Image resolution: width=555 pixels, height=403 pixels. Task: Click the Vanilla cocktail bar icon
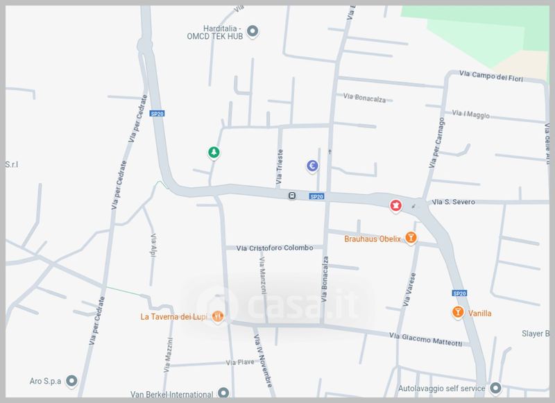(x=457, y=313)
